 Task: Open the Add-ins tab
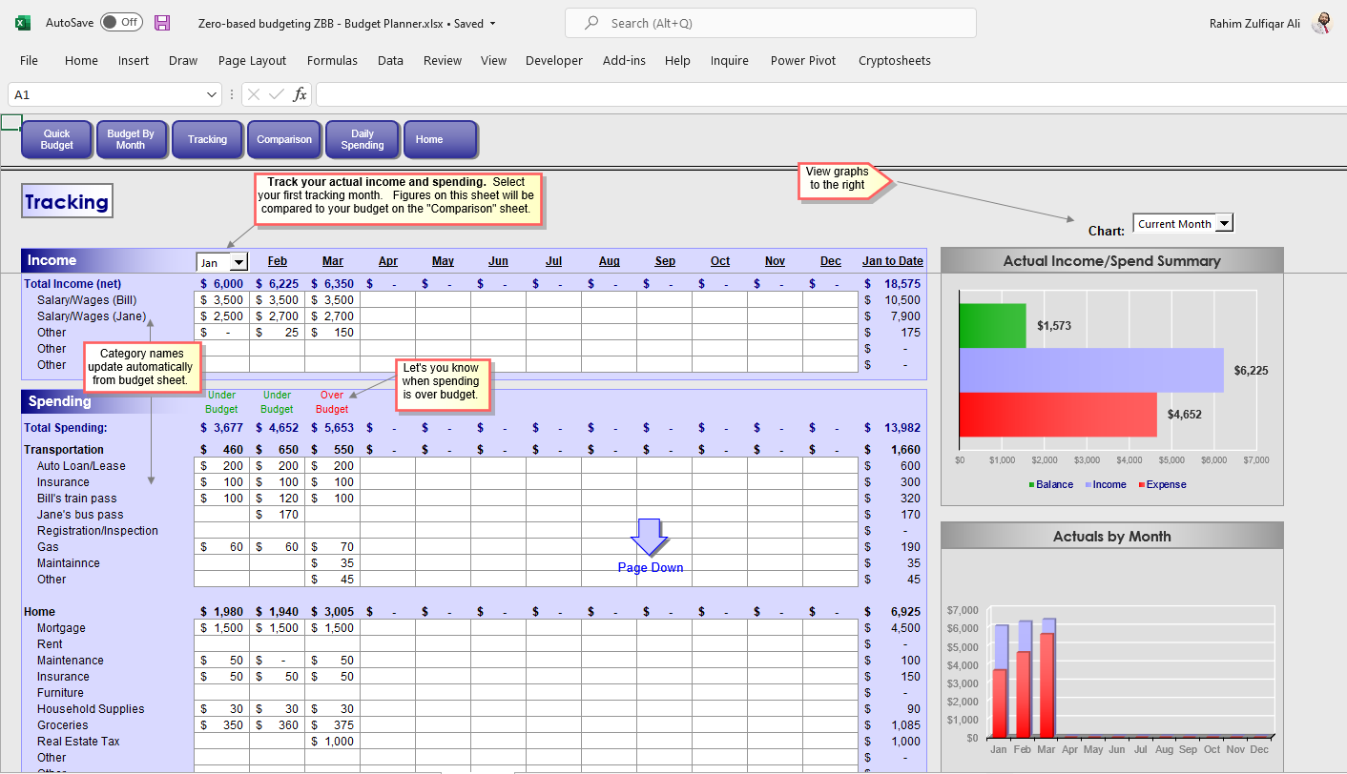point(624,60)
